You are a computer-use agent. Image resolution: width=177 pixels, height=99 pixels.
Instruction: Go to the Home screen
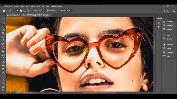point(4,11)
